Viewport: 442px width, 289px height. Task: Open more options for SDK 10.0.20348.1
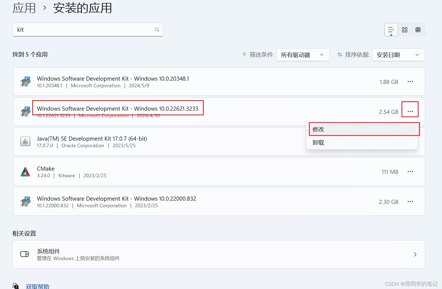pyautogui.click(x=410, y=81)
